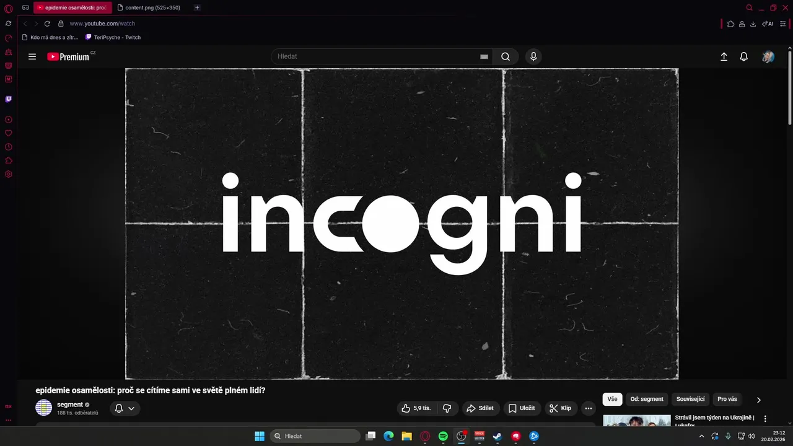Open the player icon in Opera sidebar
793x446 pixels.
[x=8, y=120]
